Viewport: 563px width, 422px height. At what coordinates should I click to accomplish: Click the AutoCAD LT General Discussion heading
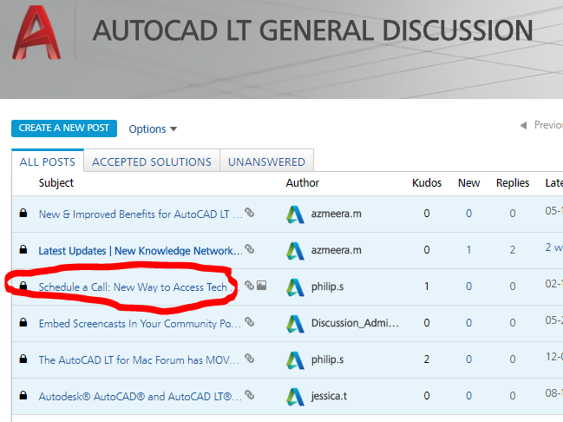[x=312, y=31]
